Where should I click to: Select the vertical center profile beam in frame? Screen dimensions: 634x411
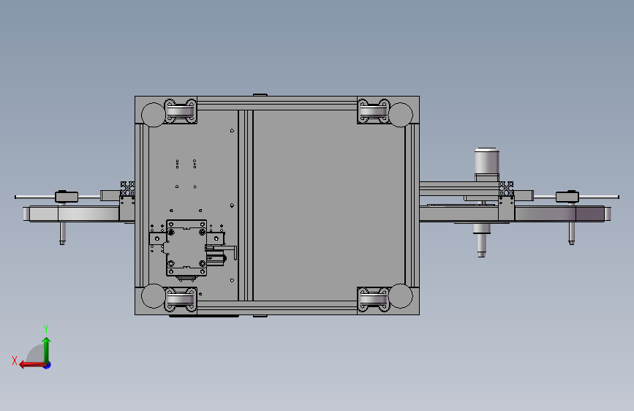246,205
